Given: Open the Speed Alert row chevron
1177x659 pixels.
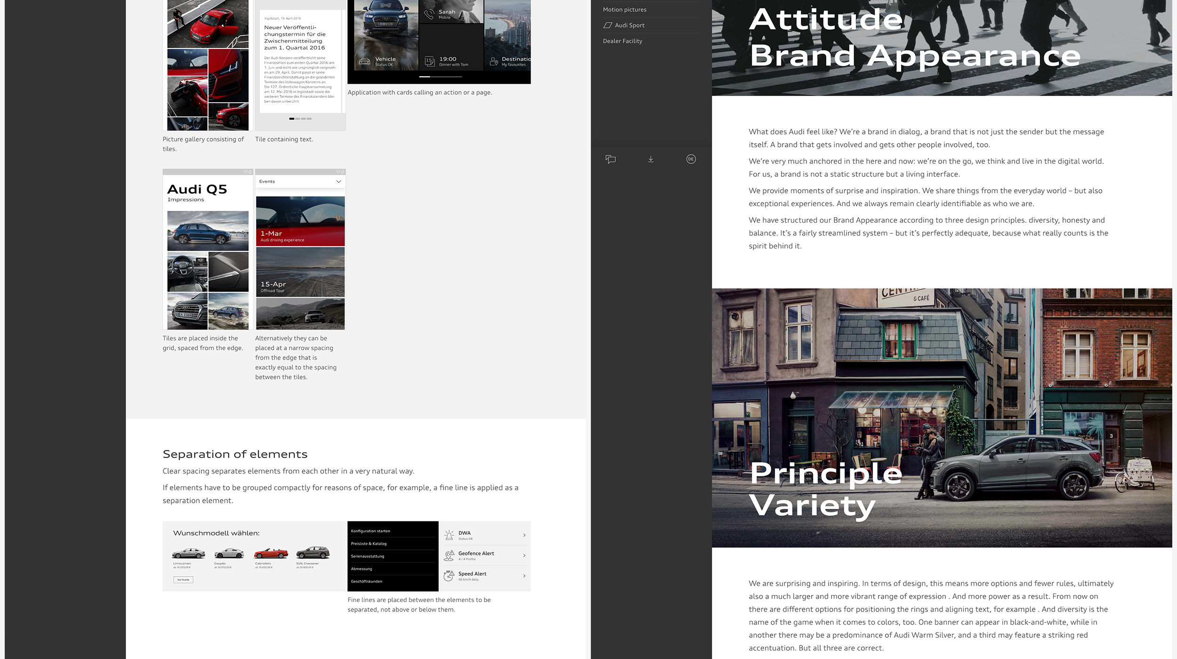Looking at the screenshot, I should pyautogui.click(x=524, y=576).
